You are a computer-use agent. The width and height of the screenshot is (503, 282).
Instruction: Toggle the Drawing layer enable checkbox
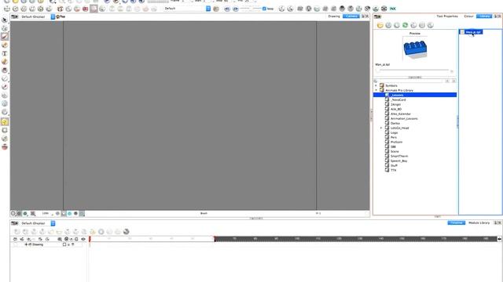[x=15, y=244]
